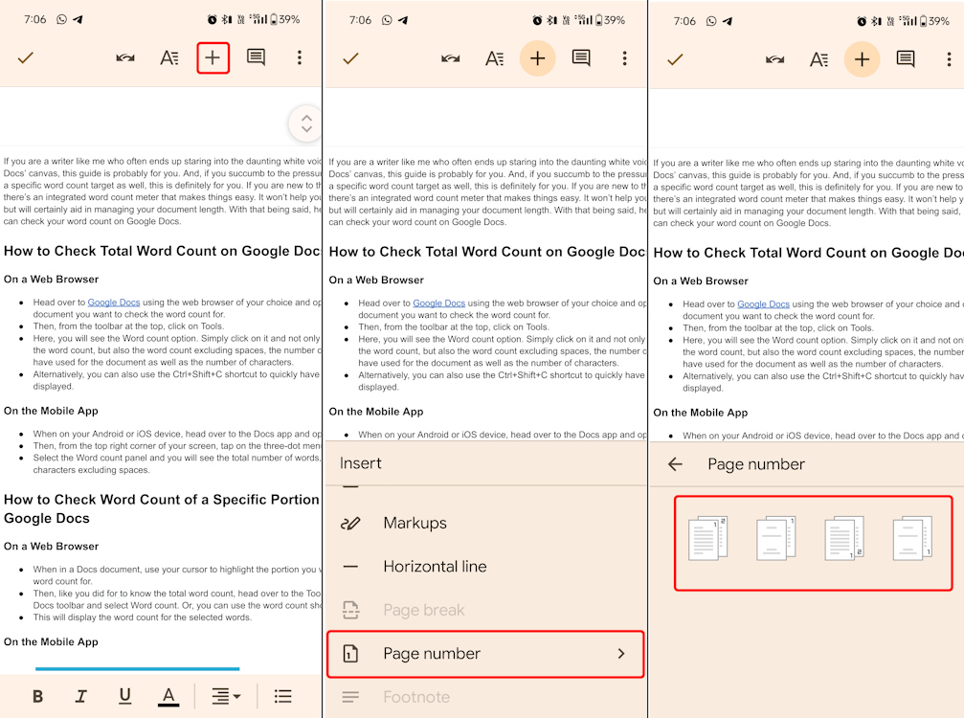The height and width of the screenshot is (718, 964).
Task: Toggle italic formatting
Action: tap(81, 696)
